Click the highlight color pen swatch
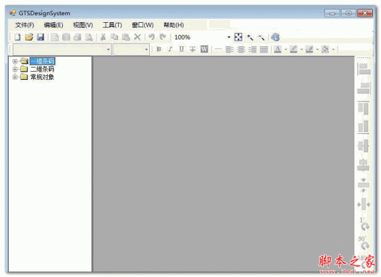Image resolution: width=381 pixels, height=277 pixels. point(293,49)
